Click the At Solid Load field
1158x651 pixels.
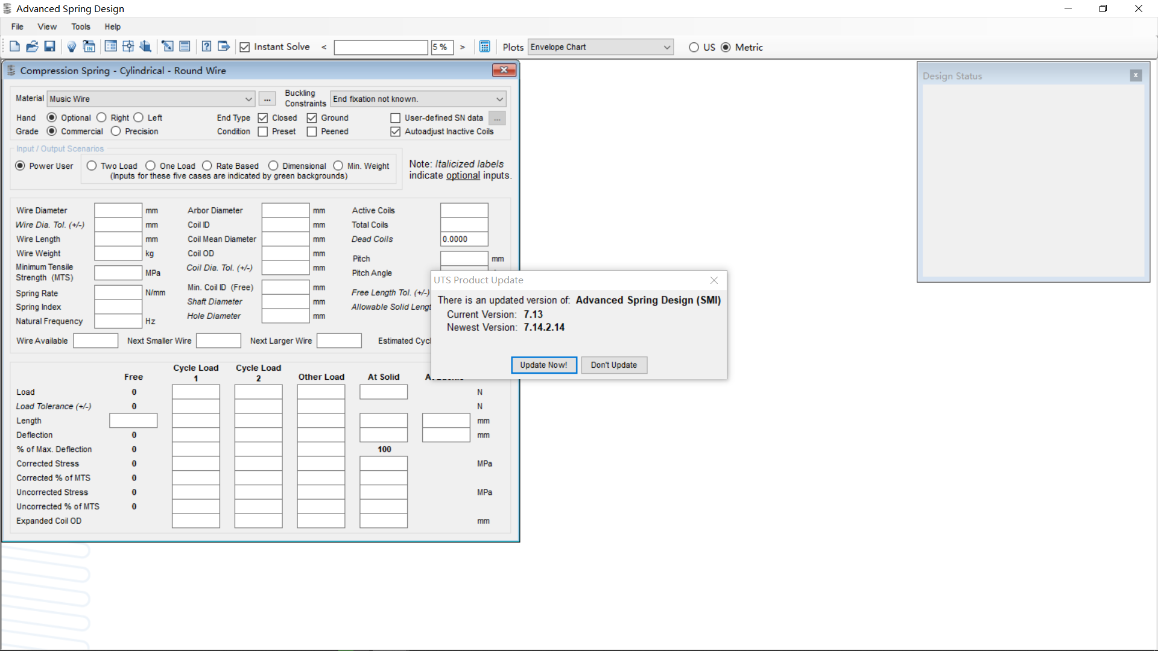(x=384, y=392)
